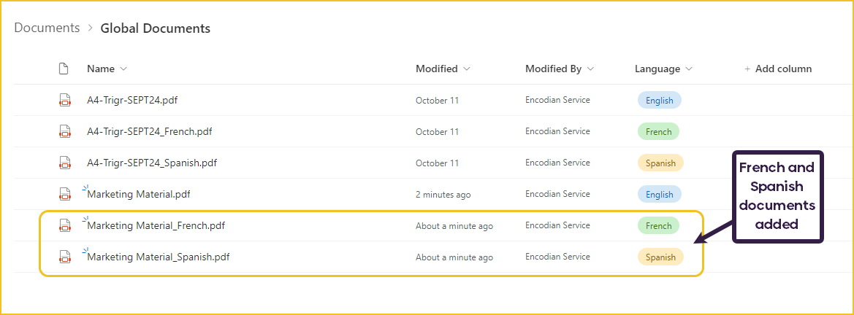The height and width of the screenshot is (315, 854).
Task: Click the PDF icon for Marketing Material_Spanish.pdf
Action: [x=65, y=257]
